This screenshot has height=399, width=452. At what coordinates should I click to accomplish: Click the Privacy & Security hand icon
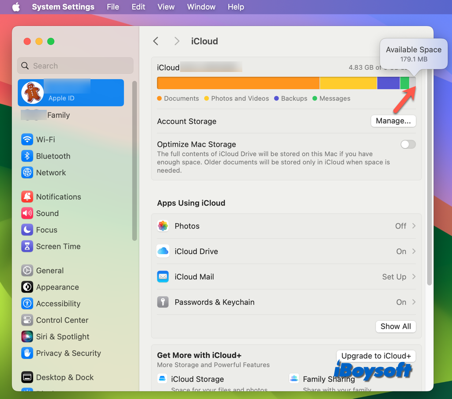click(x=27, y=353)
